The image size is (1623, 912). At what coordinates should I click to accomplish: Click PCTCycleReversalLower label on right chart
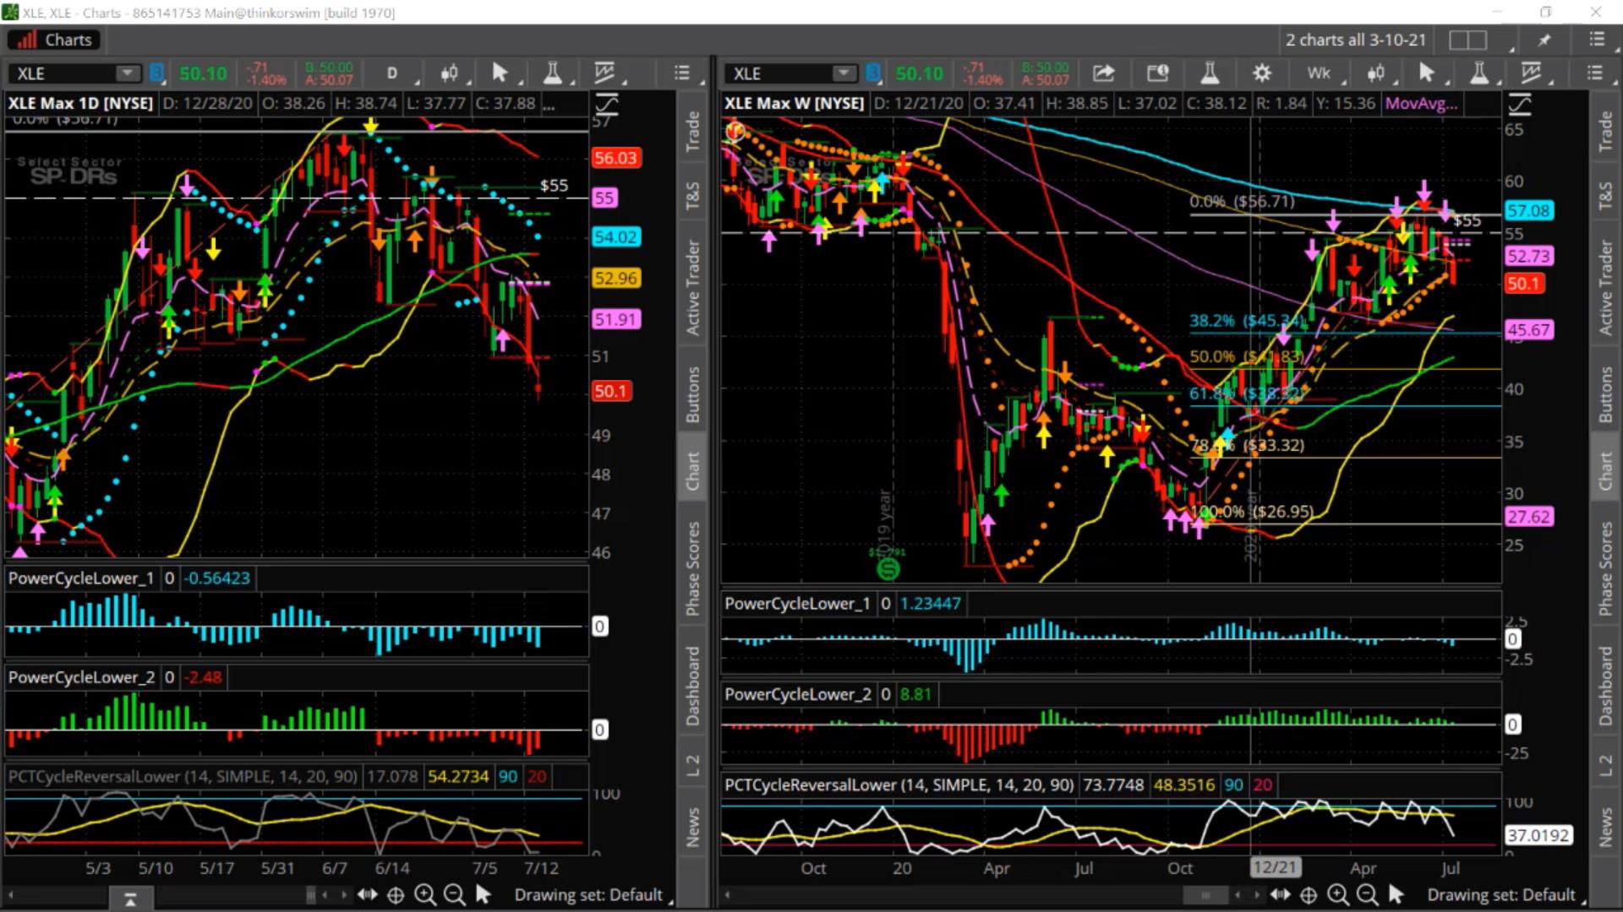[x=899, y=784]
